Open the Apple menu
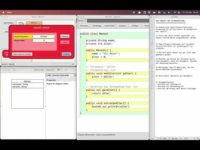Screen dimensions: 200x150 [3, 12]
